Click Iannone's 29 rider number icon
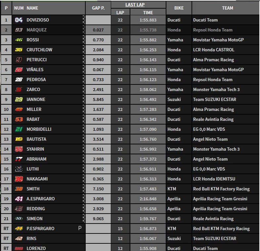 [19, 99]
